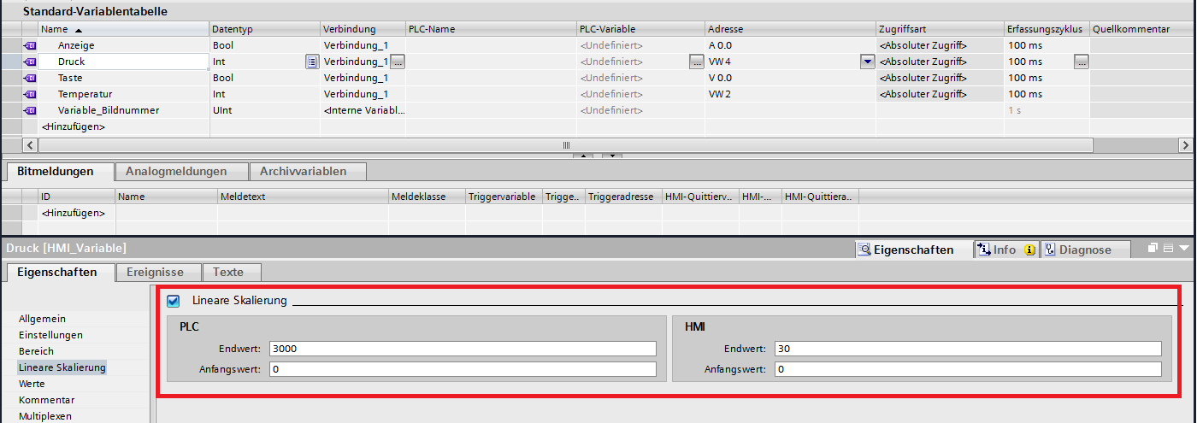Click the Interne Variable connection cell

coord(363,110)
